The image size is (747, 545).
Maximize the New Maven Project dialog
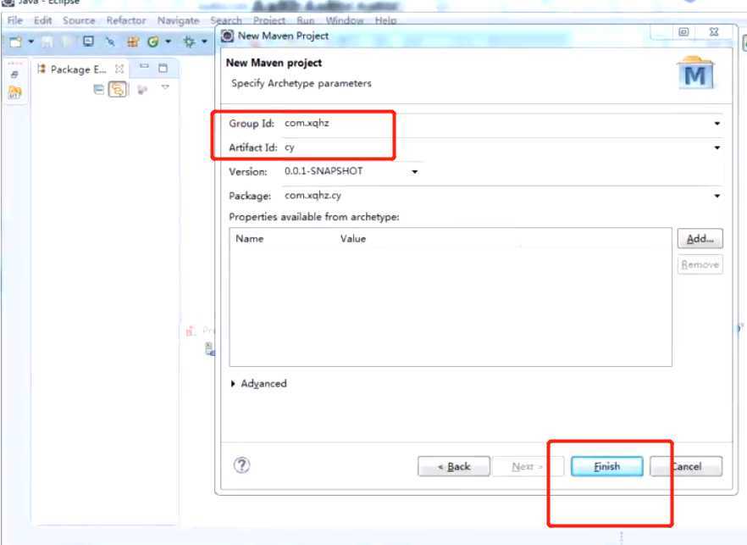pos(683,32)
